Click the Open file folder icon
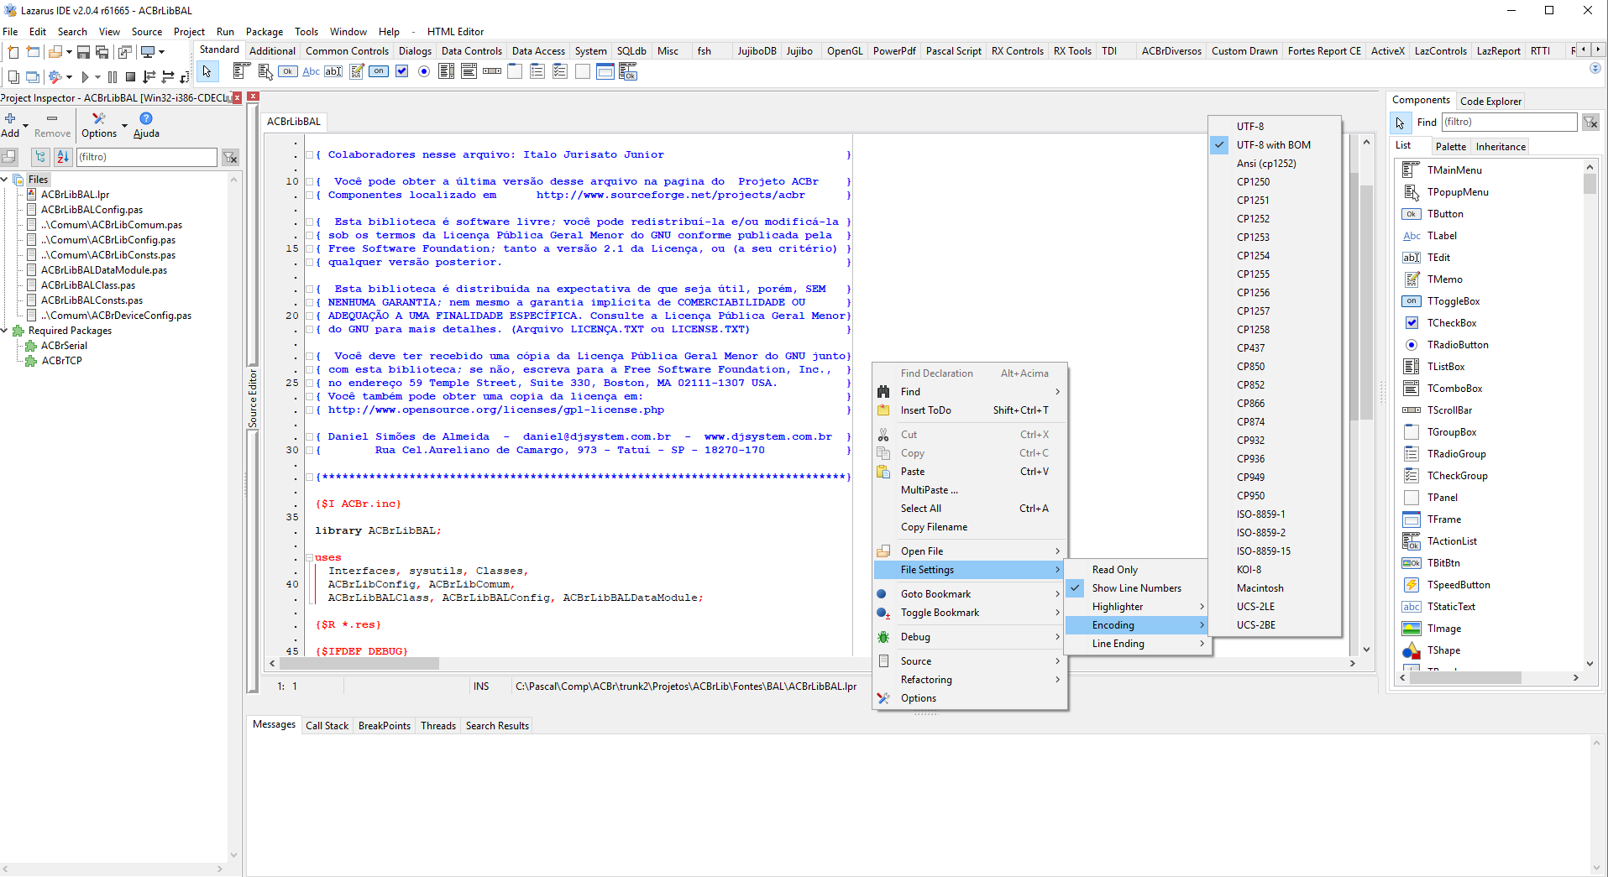The width and height of the screenshot is (1608, 877). 55,52
